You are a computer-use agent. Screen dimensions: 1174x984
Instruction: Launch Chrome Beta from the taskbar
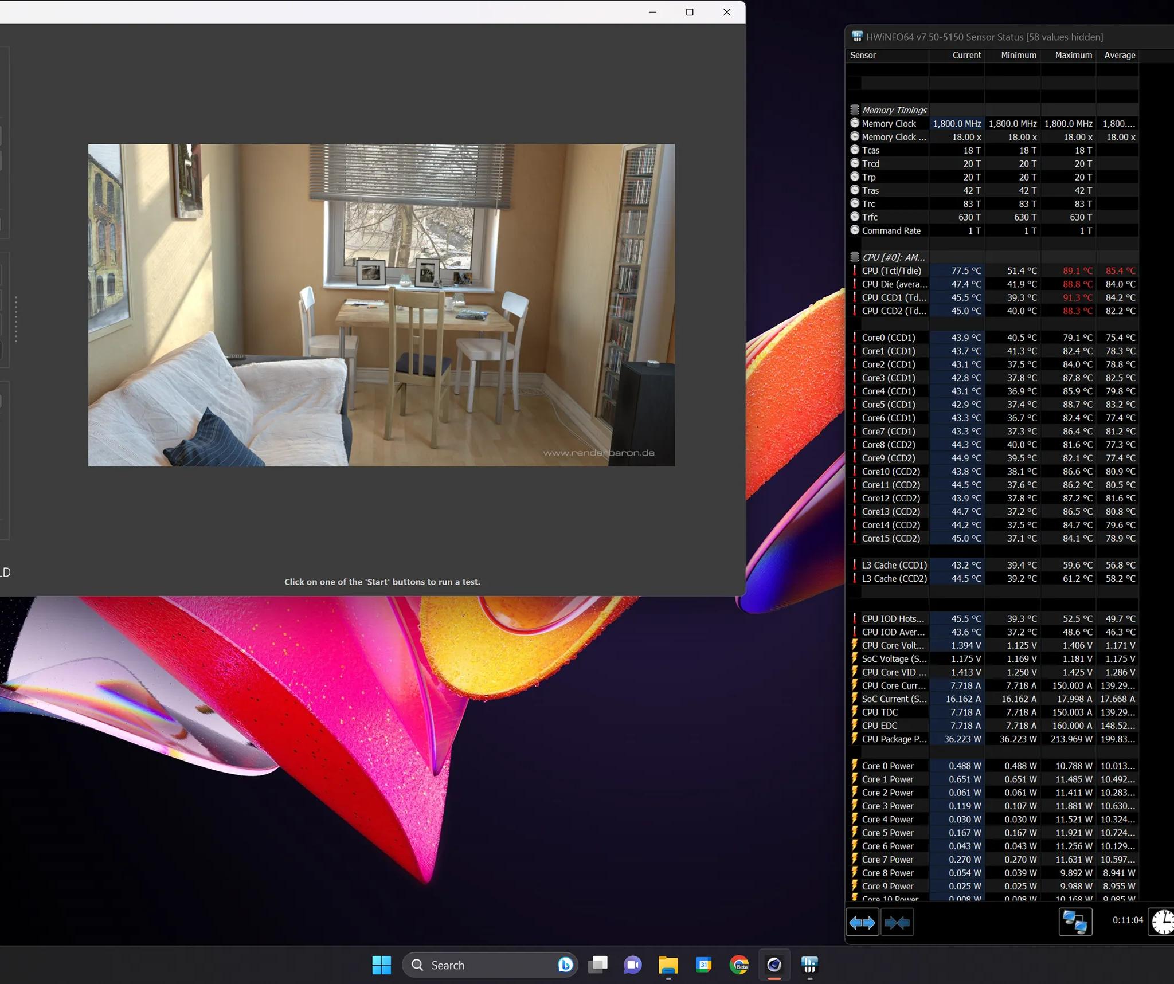(739, 965)
